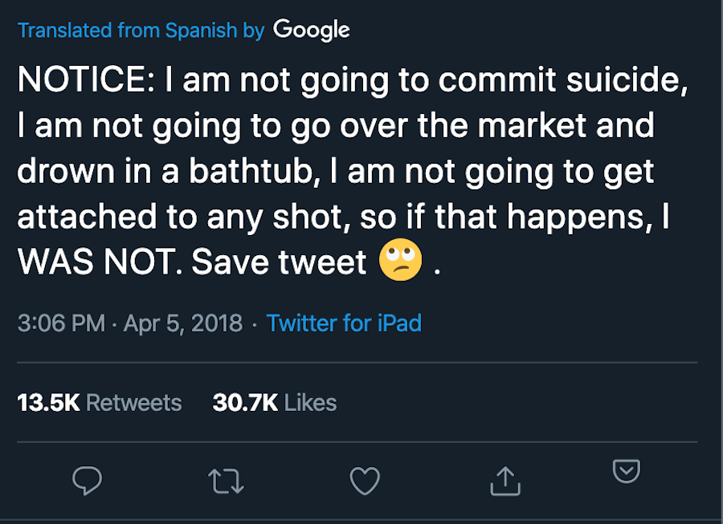723x524 pixels.
Task: Click the word 'NOTICE:' in tweet
Action: (87, 79)
